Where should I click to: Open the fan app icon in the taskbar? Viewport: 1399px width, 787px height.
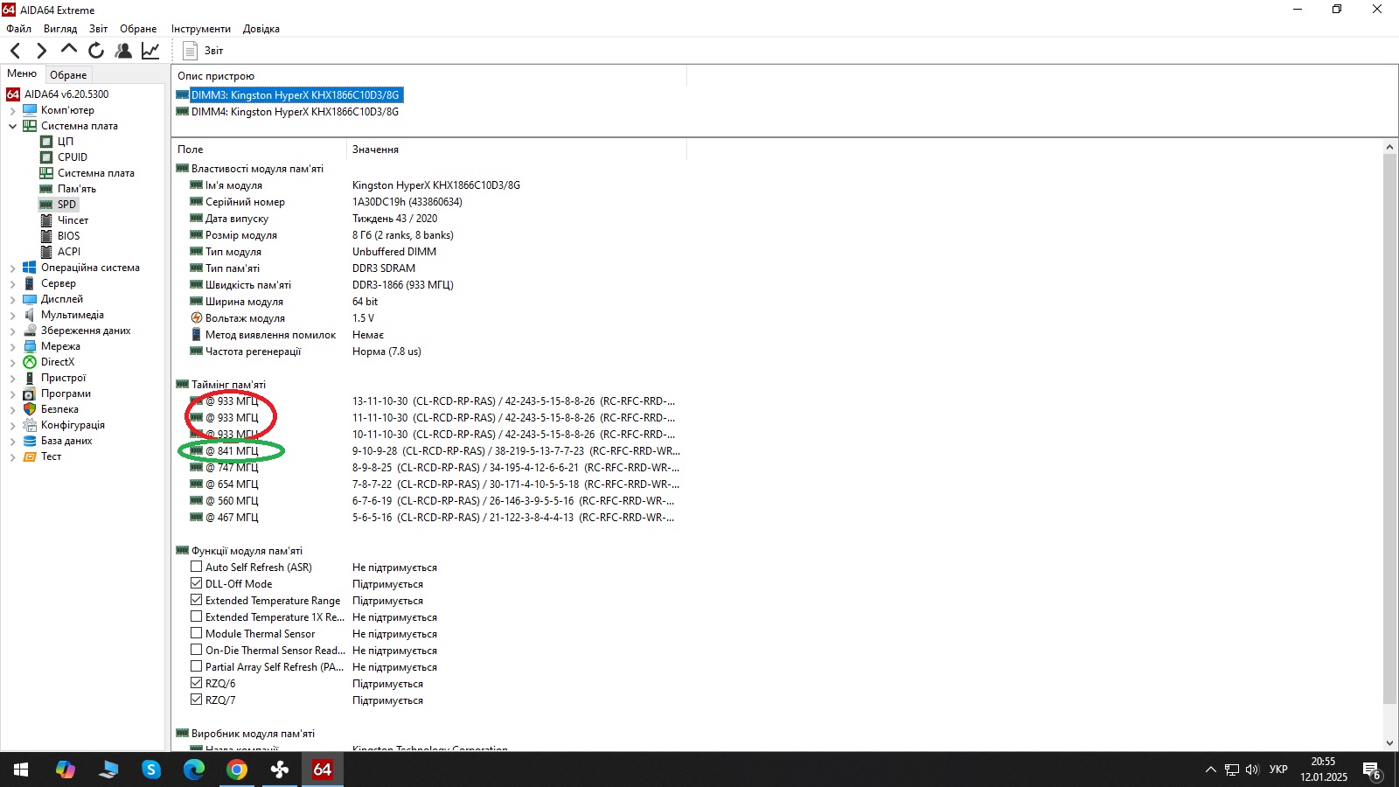pos(280,770)
